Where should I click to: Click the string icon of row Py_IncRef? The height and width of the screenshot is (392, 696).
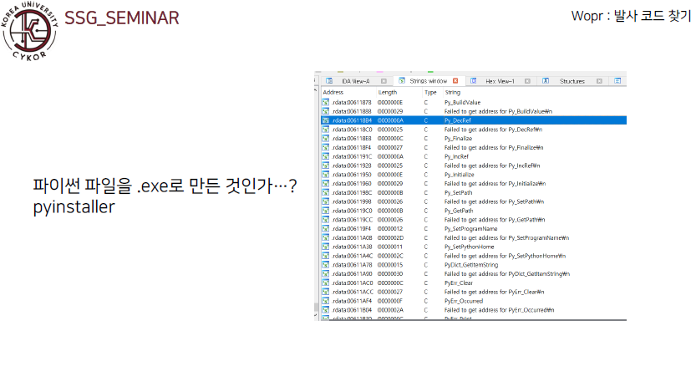pos(326,156)
